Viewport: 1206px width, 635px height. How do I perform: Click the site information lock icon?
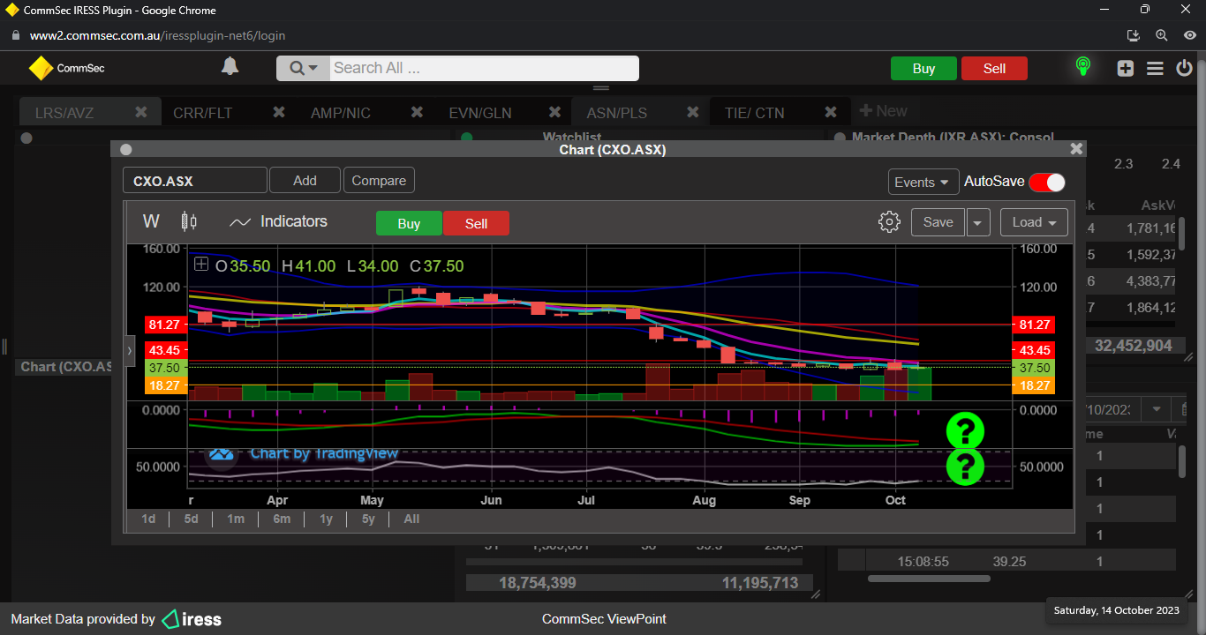pos(15,36)
